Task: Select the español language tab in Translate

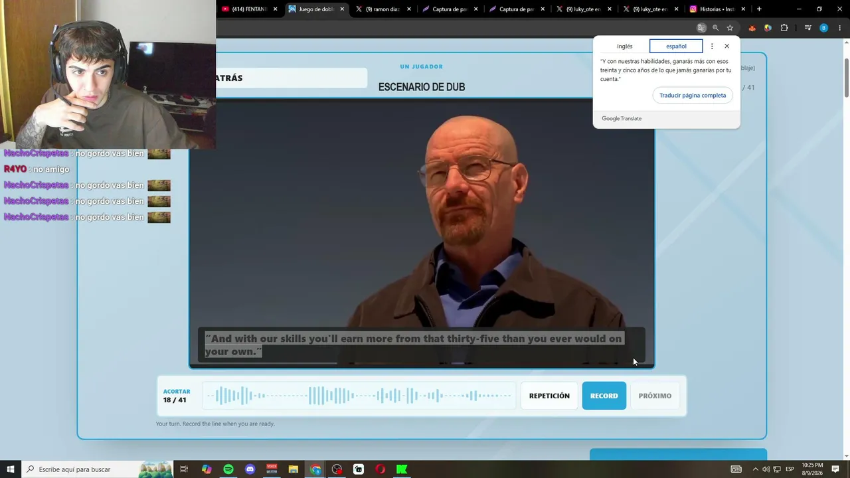Action: (x=676, y=46)
